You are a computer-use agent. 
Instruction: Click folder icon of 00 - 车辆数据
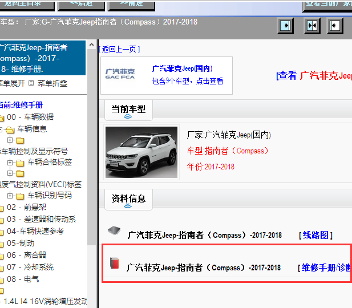point(2,117)
